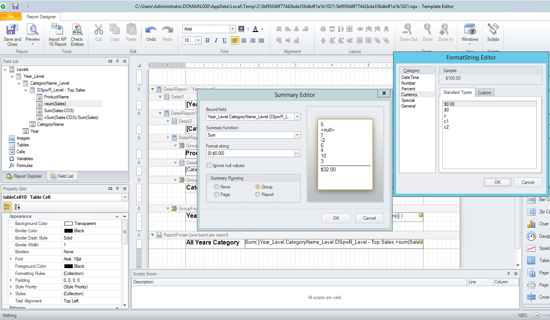Open the Import NP 16 Report tool
The width and height of the screenshot is (550, 320).
coord(57,30)
